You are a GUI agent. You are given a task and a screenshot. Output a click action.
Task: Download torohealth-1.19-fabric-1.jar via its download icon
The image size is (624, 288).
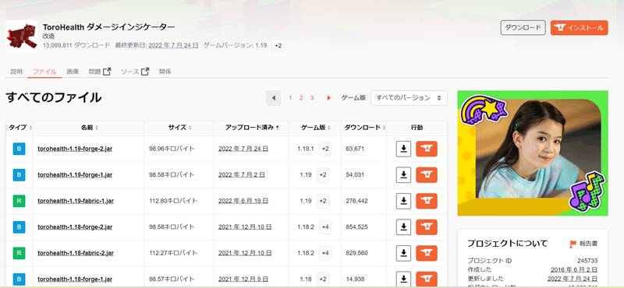tap(403, 201)
